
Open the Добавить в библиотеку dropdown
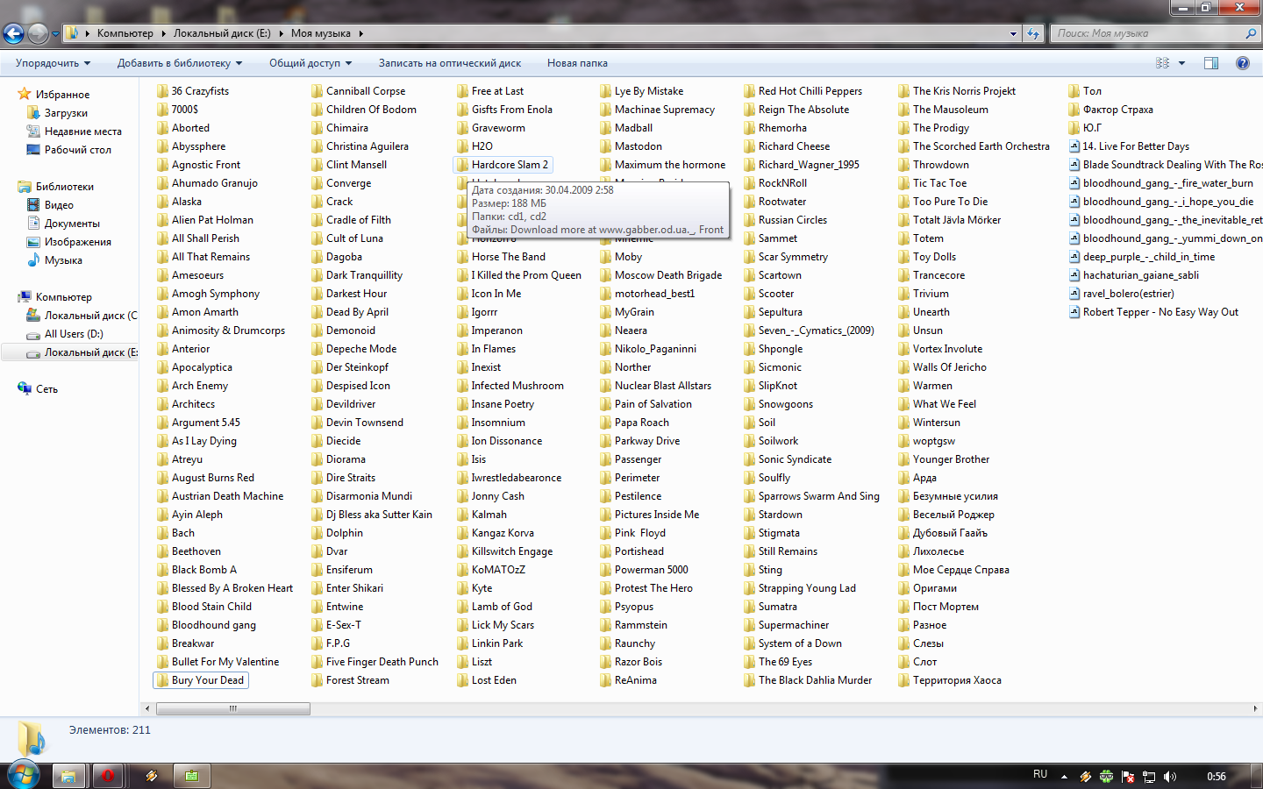tap(180, 63)
